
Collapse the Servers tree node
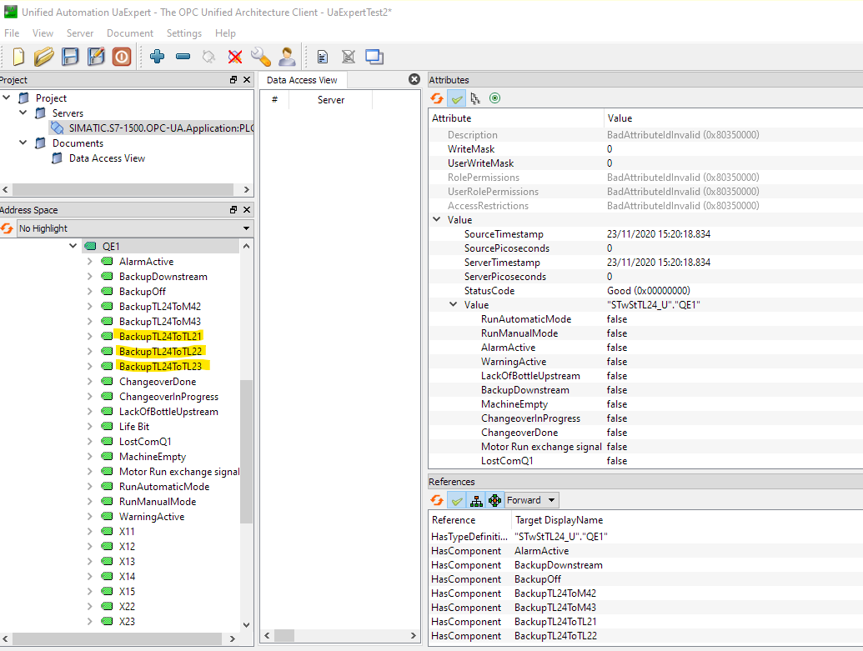23,113
